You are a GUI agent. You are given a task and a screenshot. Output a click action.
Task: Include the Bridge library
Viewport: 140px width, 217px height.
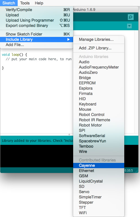(x=99, y=78)
